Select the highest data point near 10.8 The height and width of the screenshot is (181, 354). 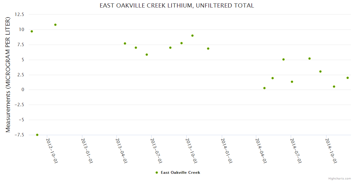point(55,25)
